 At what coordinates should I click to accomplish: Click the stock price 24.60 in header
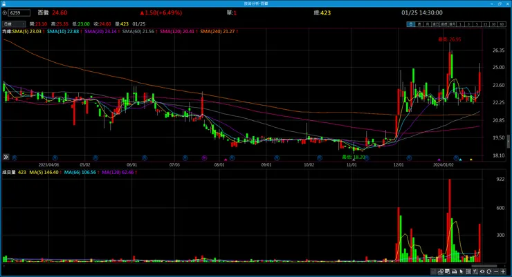pos(60,12)
